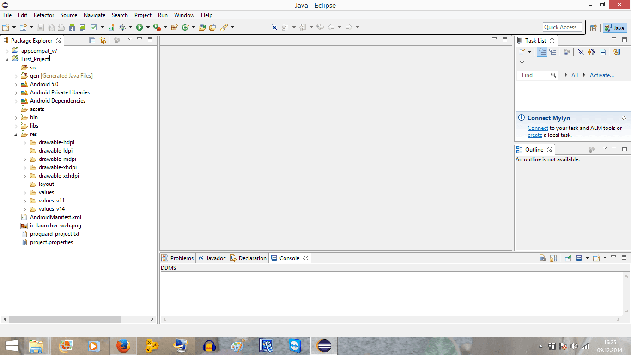Close the Connect Mylyn notice
Screen dimensions: 631x355
624,118
